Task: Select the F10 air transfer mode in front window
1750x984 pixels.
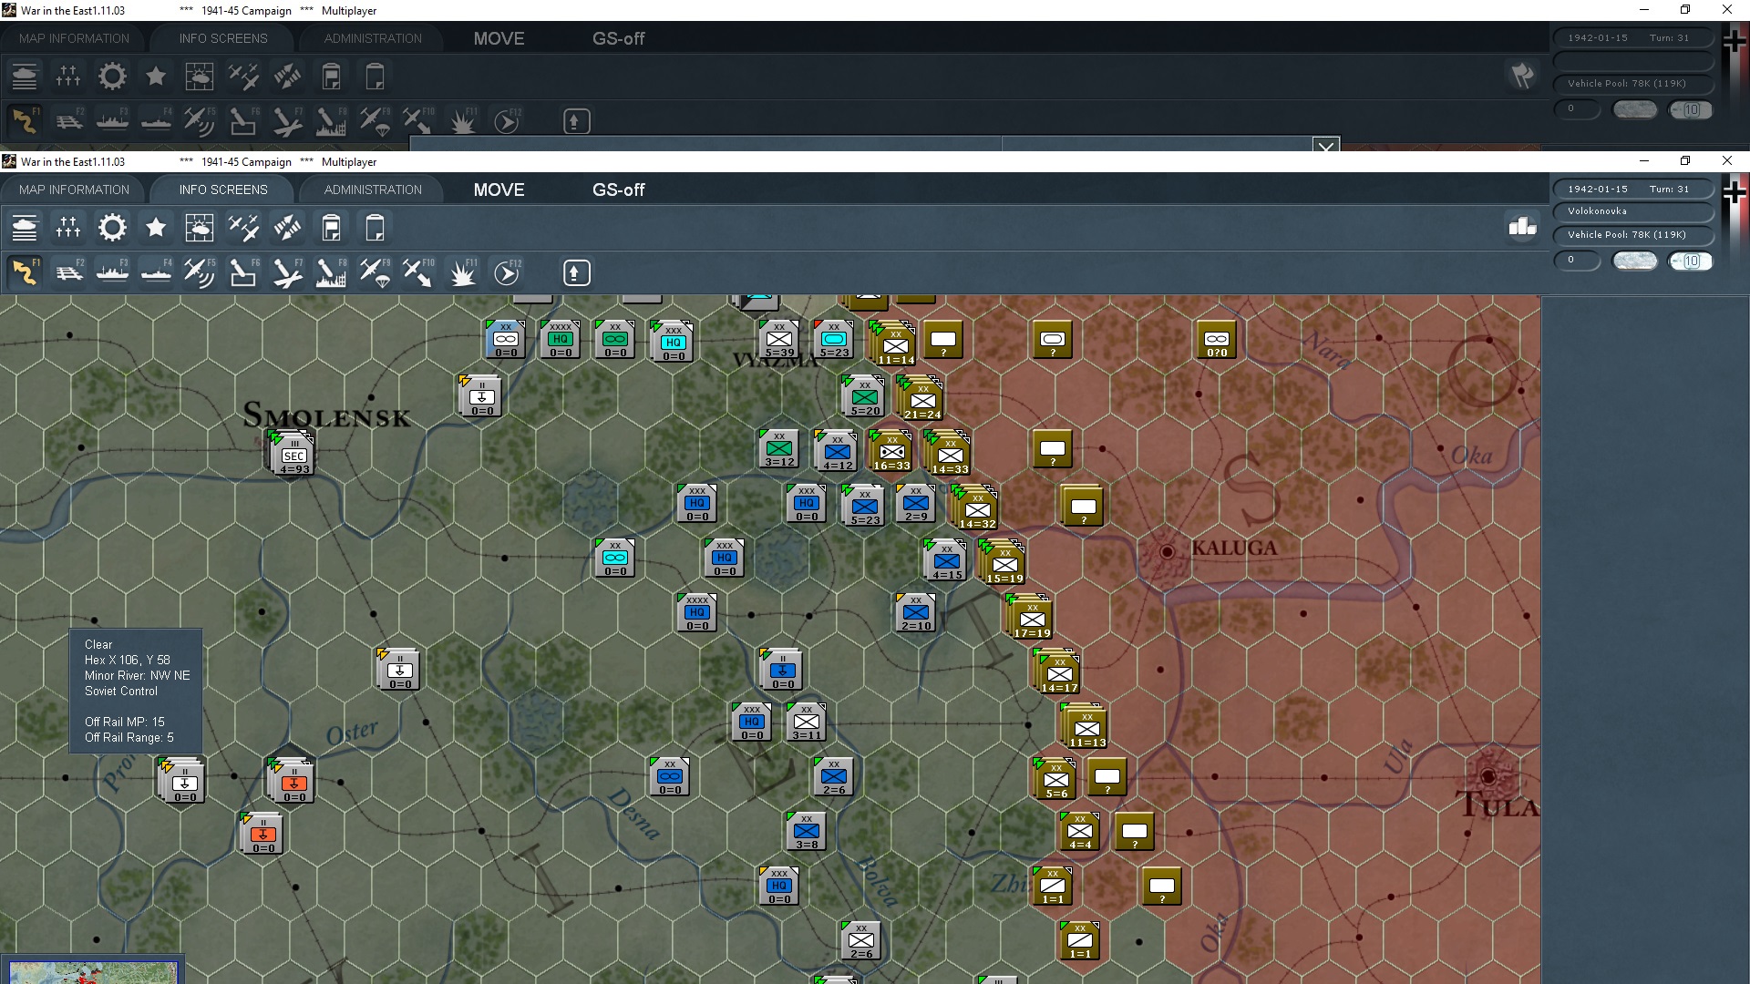Action: [418, 272]
